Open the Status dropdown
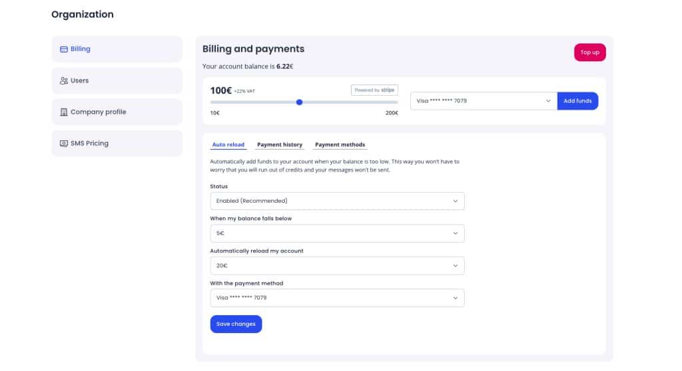This screenshot has width=682, height=371. pyautogui.click(x=337, y=201)
